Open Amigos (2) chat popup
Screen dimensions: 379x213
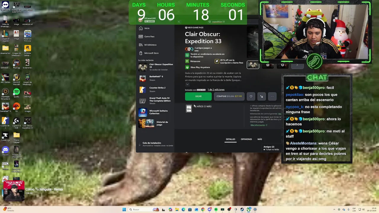[271, 148]
